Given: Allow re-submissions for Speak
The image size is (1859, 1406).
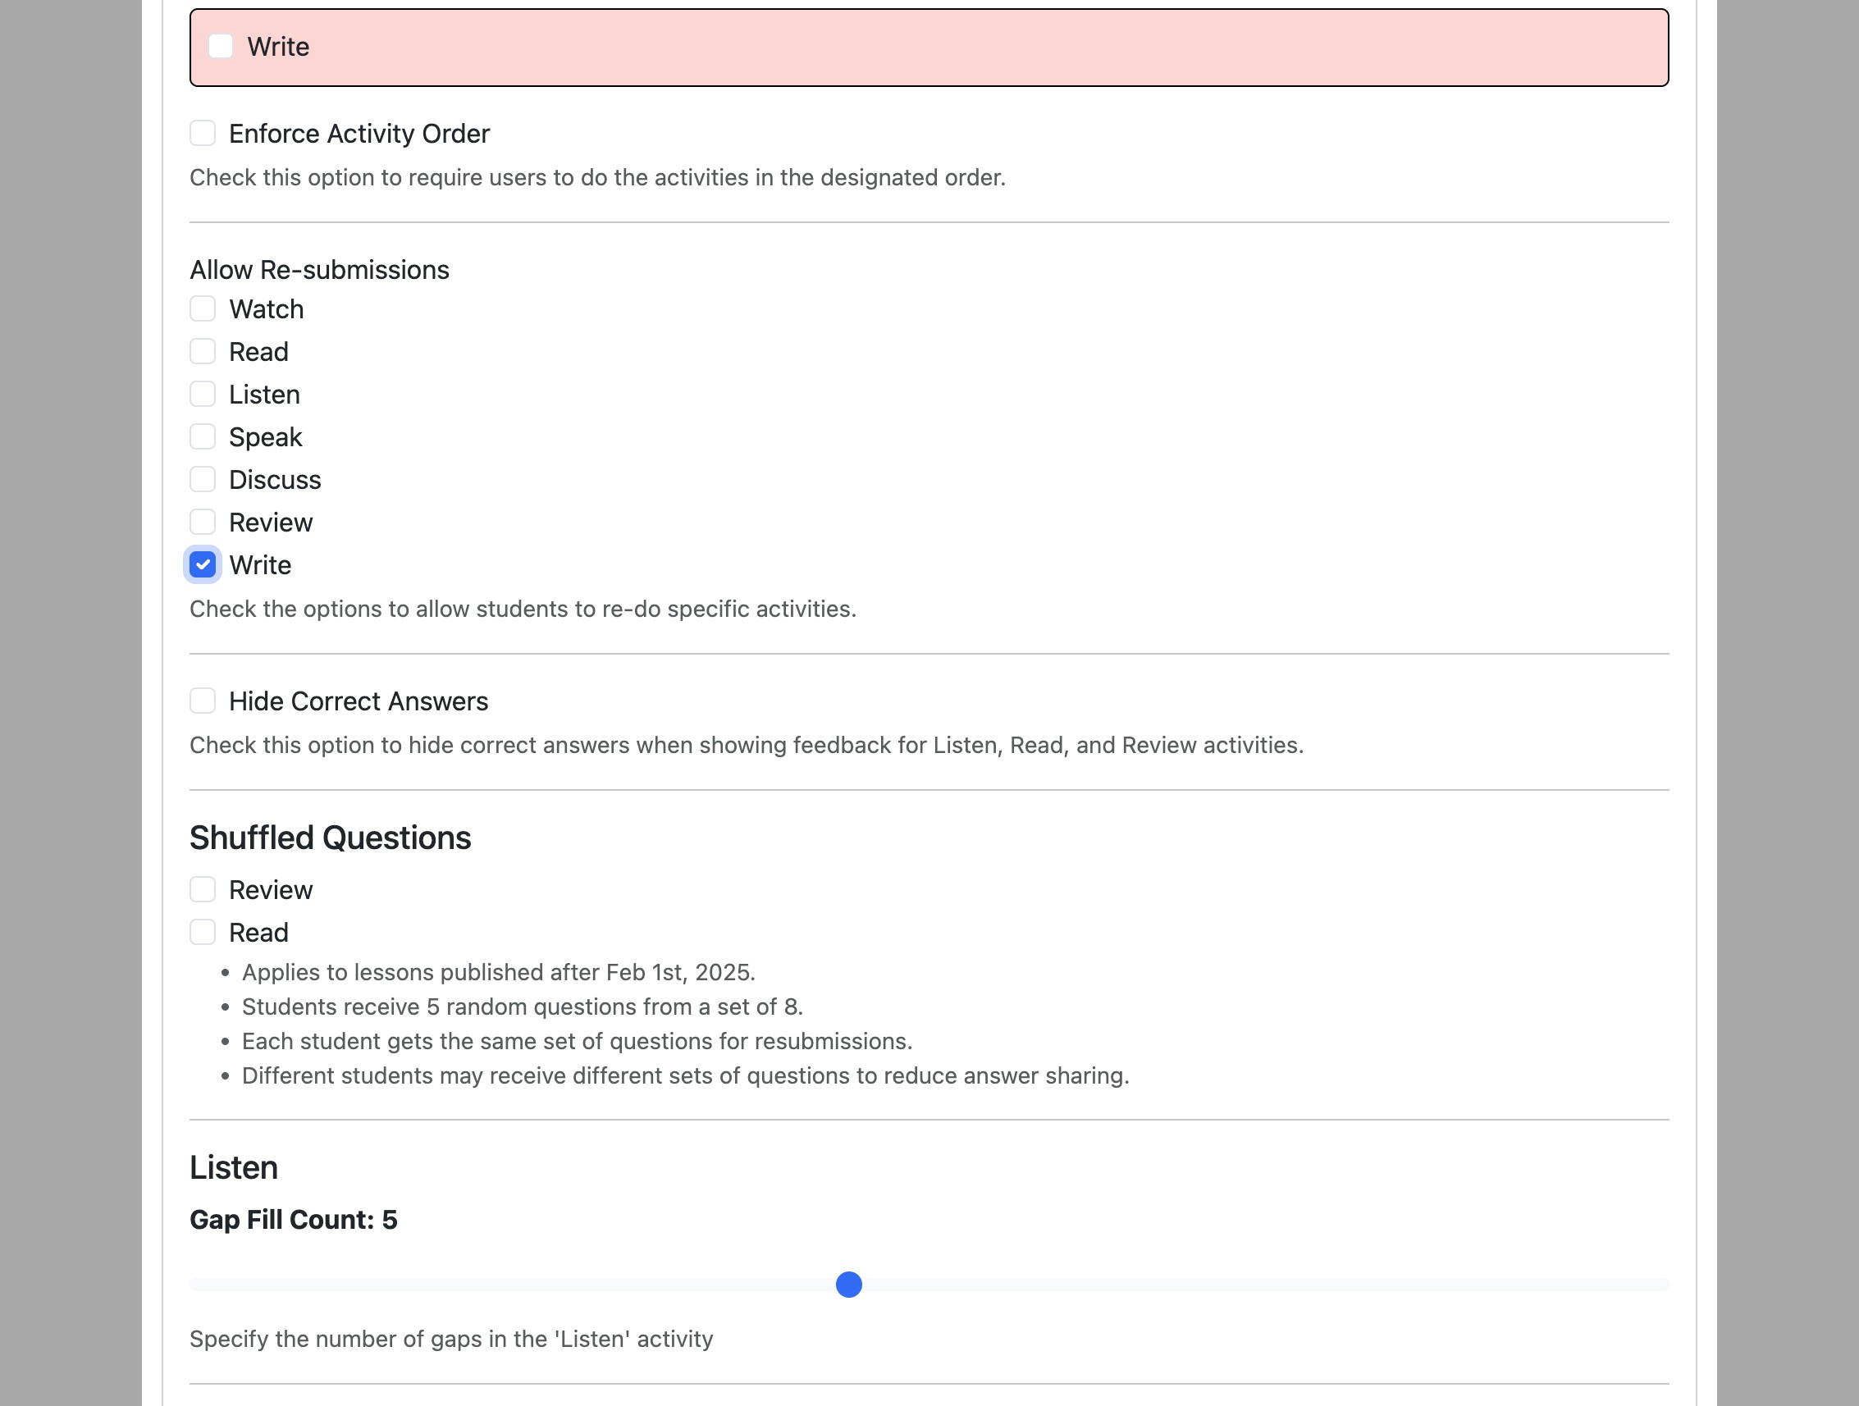Looking at the screenshot, I should point(203,437).
